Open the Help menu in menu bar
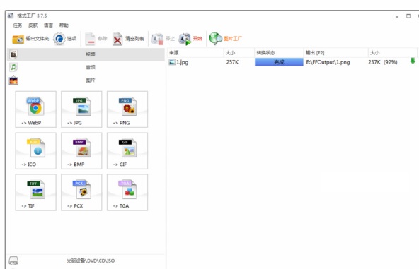 point(64,25)
